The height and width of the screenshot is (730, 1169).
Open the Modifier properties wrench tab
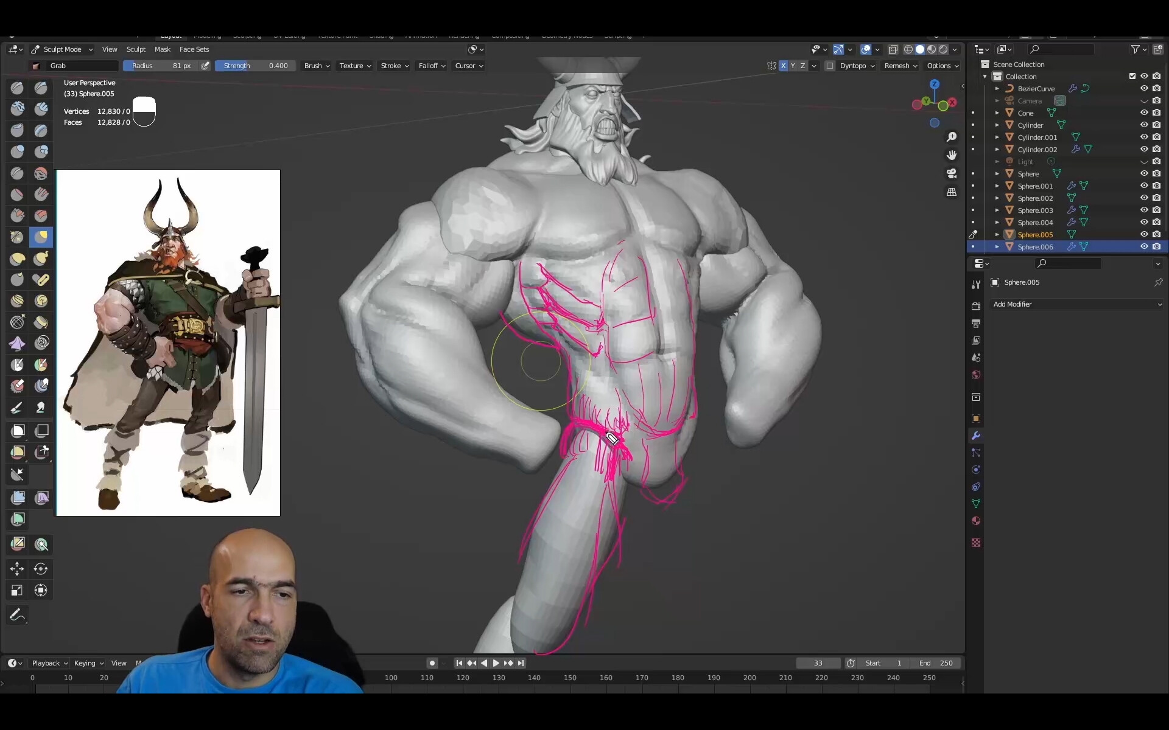[x=975, y=436]
